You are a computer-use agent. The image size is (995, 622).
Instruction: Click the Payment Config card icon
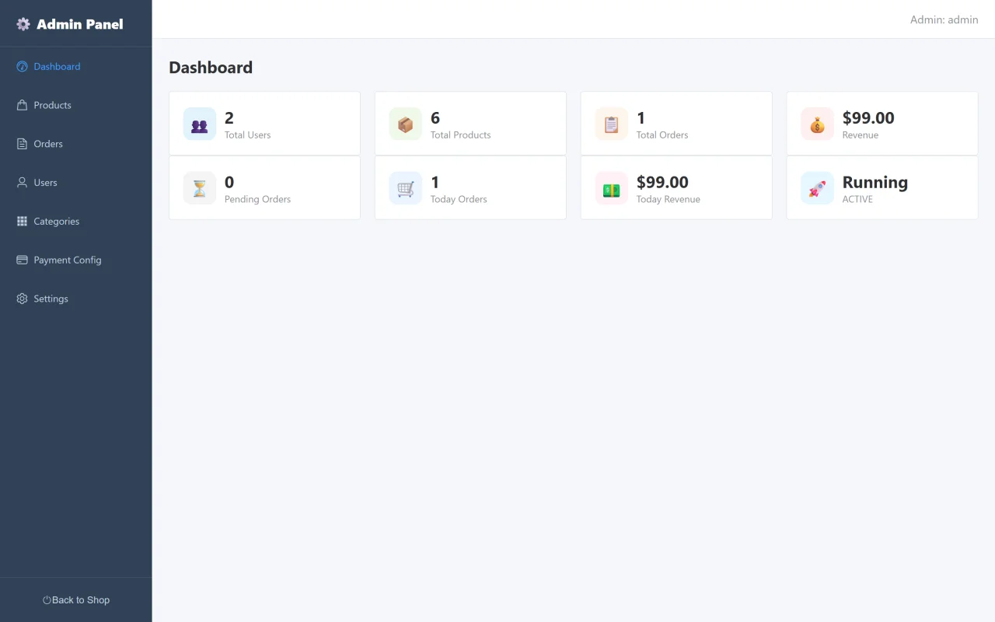pyautogui.click(x=22, y=260)
